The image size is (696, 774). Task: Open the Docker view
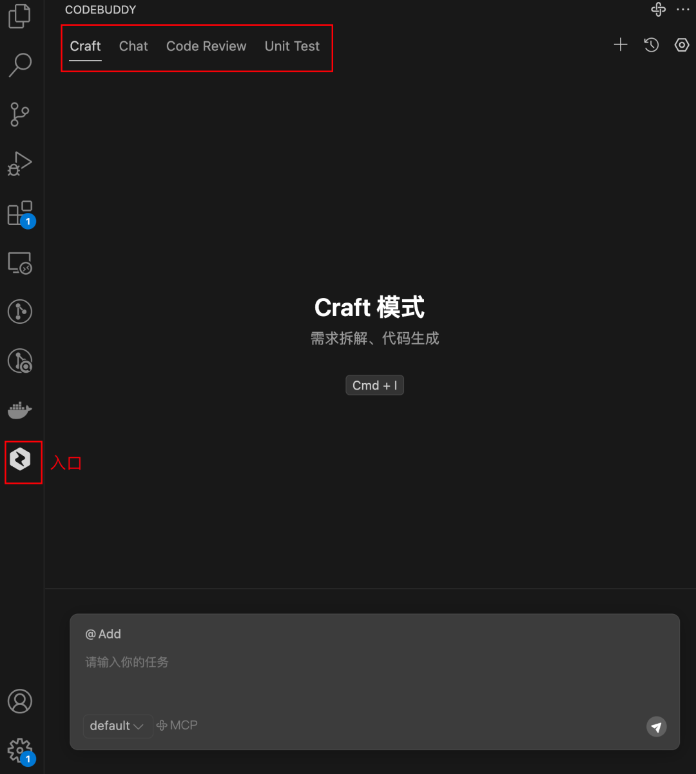click(20, 410)
